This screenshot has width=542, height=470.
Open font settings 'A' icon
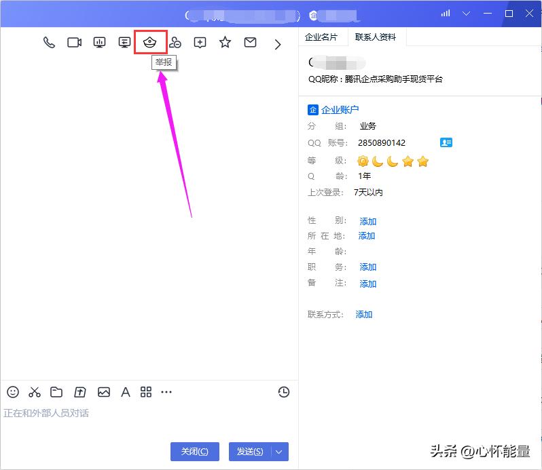click(x=125, y=392)
